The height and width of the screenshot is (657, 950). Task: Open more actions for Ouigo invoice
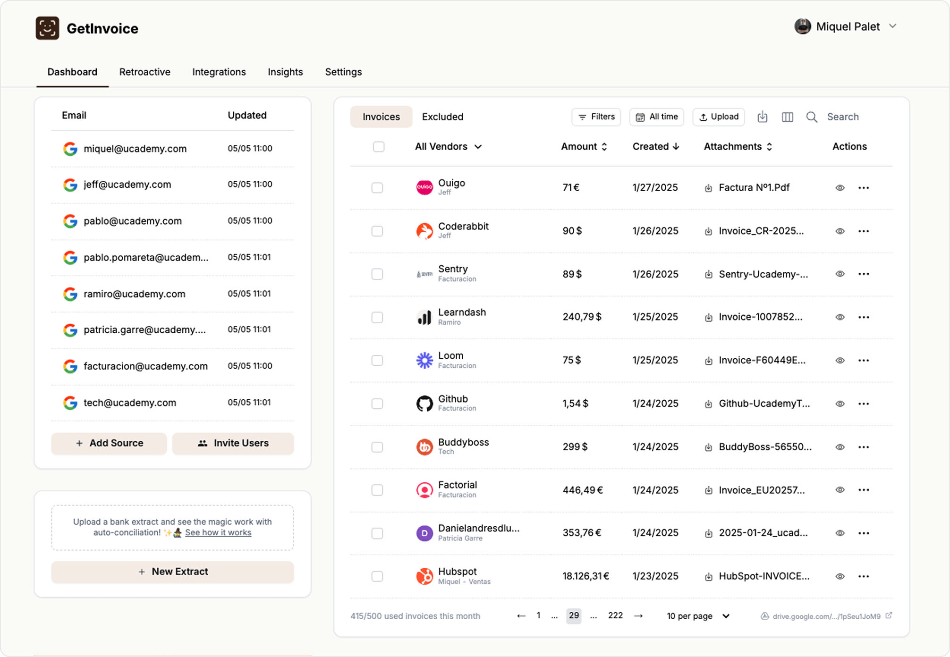(864, 188)
